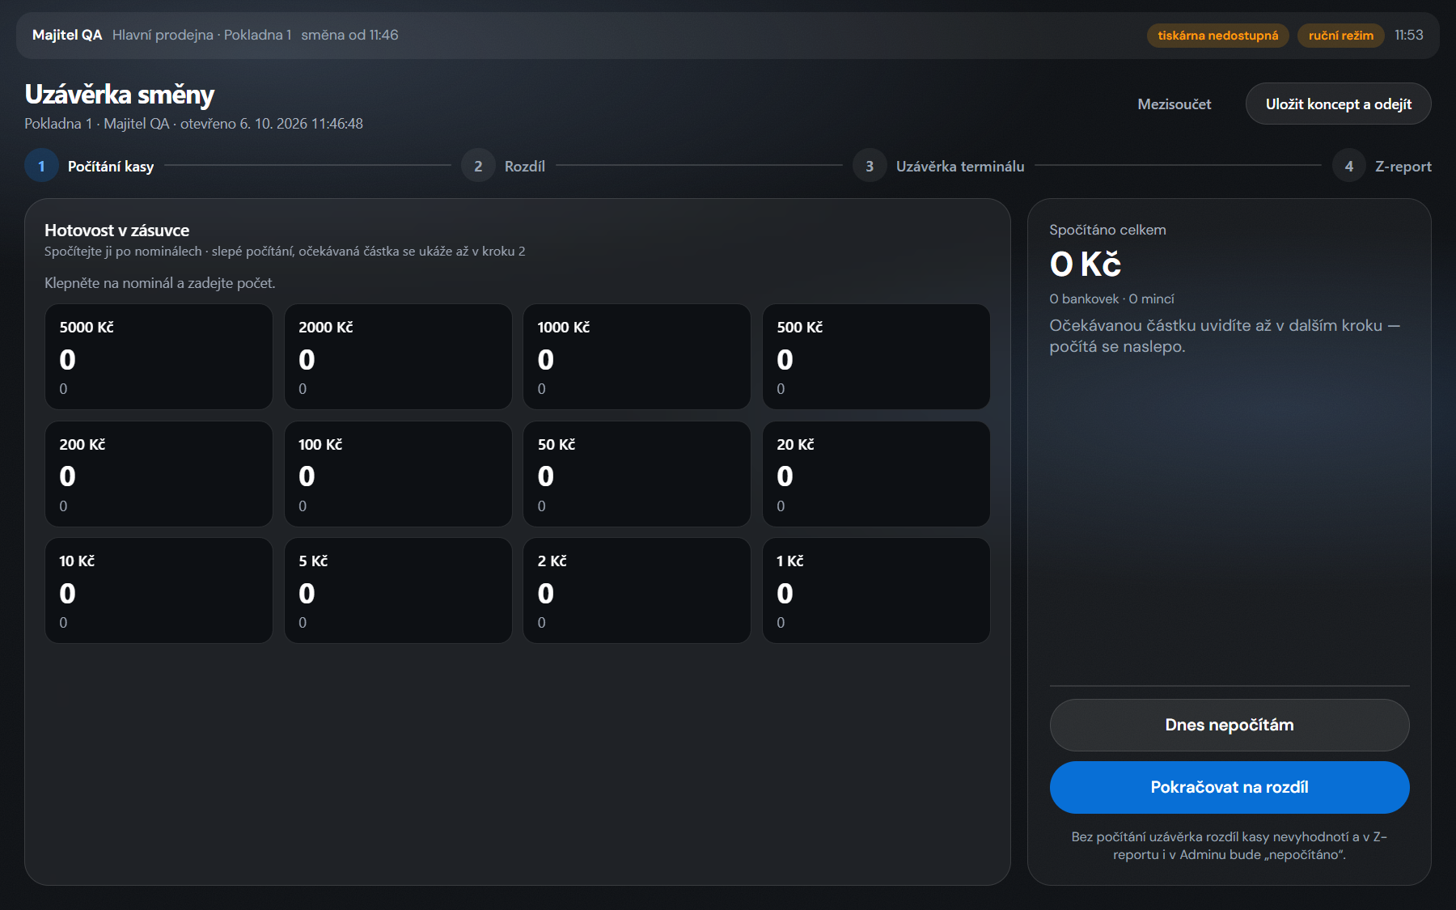Tap the 1 Kč coin tile

(876, 590)
